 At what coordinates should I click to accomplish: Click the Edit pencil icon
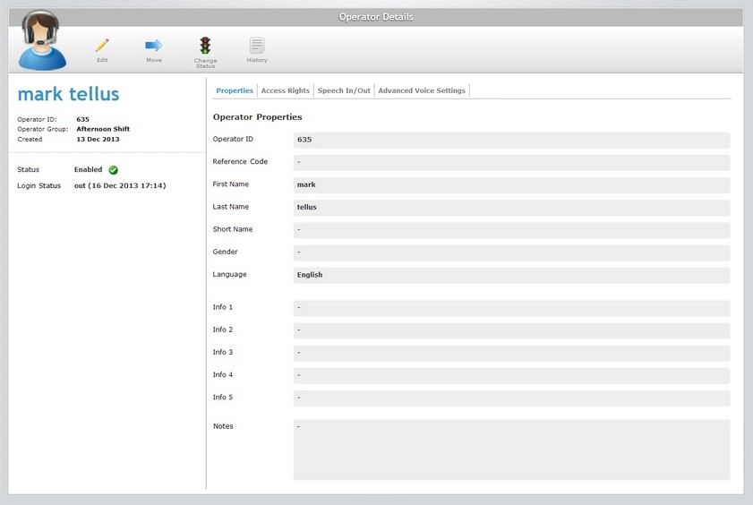[102, 46]
